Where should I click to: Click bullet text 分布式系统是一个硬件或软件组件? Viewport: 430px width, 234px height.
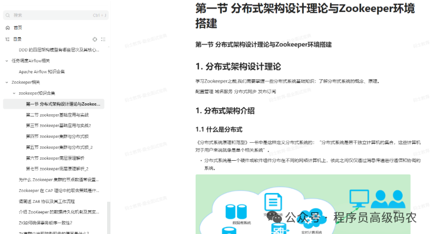tap(313, 164)
